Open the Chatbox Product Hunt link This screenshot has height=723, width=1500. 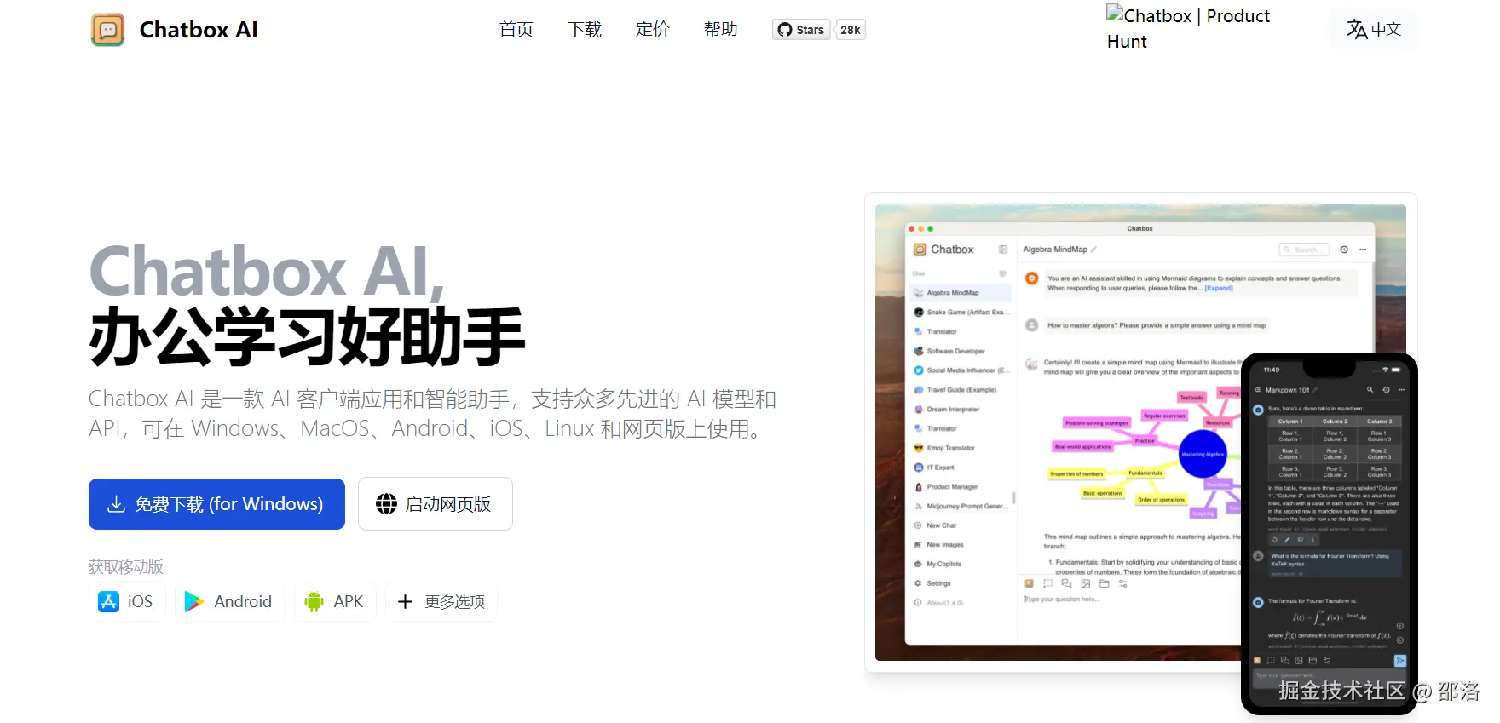1188,28
